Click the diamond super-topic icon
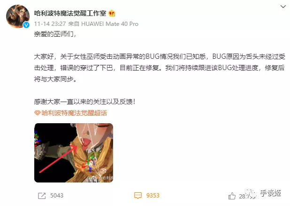This screenshot has height=206, width=290. click(x=38, y=113)
